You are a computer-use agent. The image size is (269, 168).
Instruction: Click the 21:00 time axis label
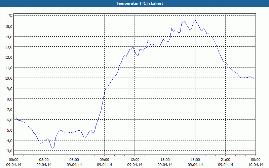coord(225,160)
